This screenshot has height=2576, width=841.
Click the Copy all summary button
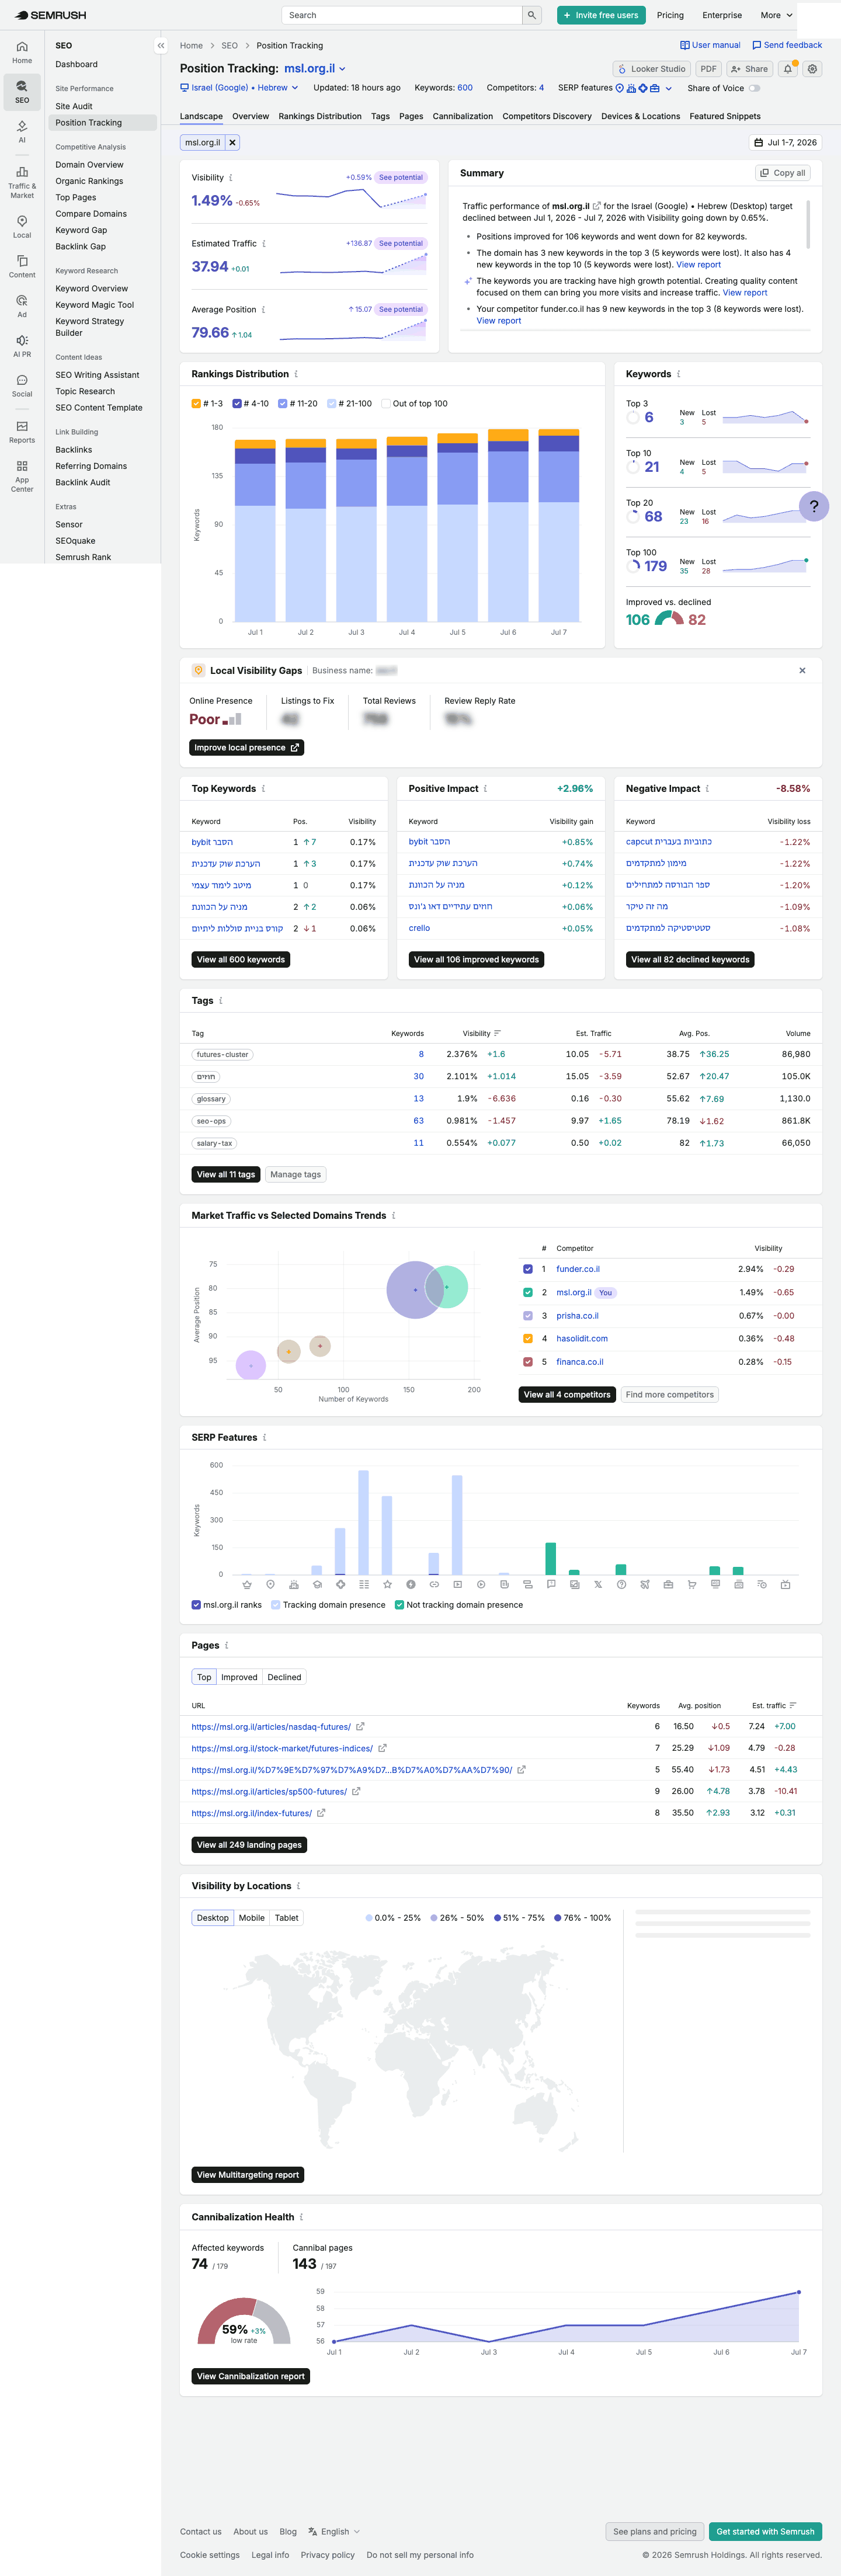point(782,173)
